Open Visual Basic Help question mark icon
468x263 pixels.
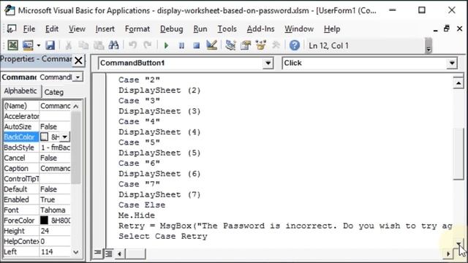click(x=295, y=45)
